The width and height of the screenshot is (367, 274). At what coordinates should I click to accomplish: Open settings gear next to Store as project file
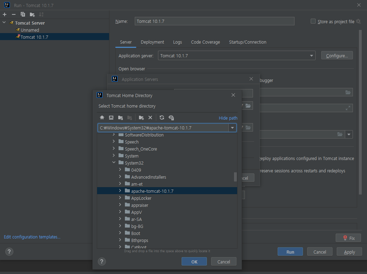tap(358, 21)
